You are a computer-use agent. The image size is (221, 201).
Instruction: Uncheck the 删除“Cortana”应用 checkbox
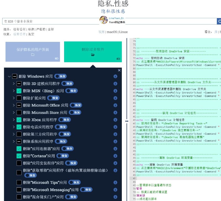click(x=19, y=156)
